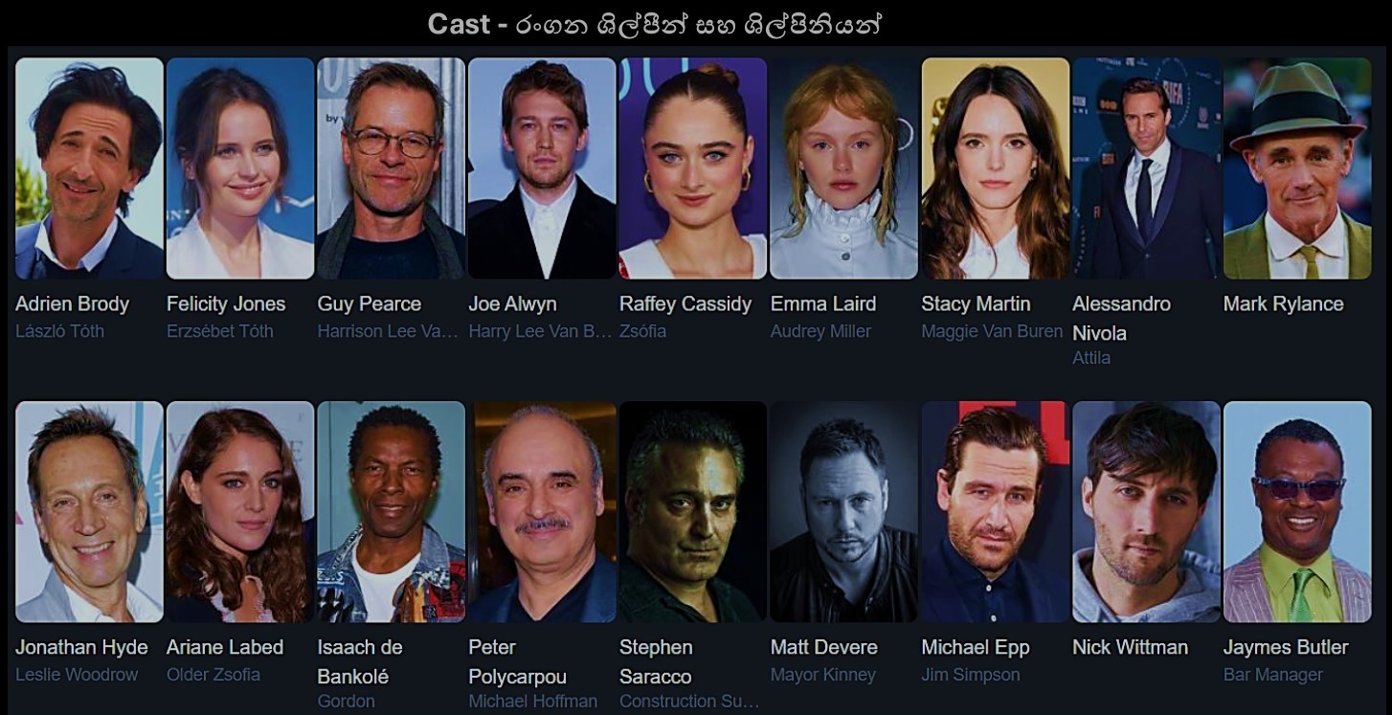Click the Cast section heading
This screenshot has width=1392, height=715.
click(654, 24)
